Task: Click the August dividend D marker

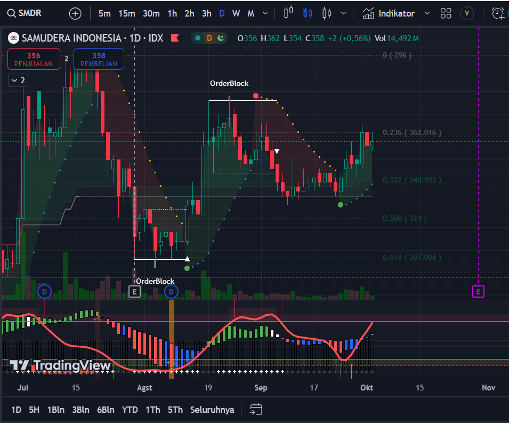Action: pos(171,292)
